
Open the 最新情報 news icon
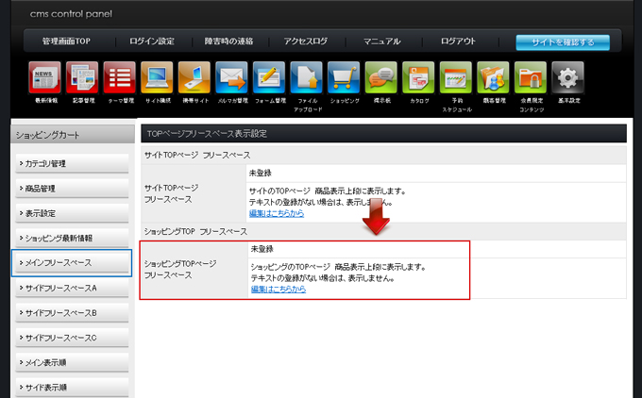(x=44, y=78)
